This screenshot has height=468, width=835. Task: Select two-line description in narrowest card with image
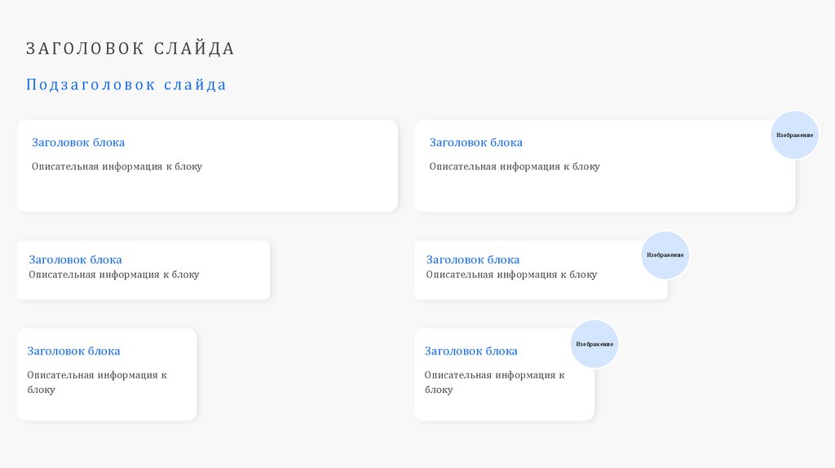(x=494, y=382)
